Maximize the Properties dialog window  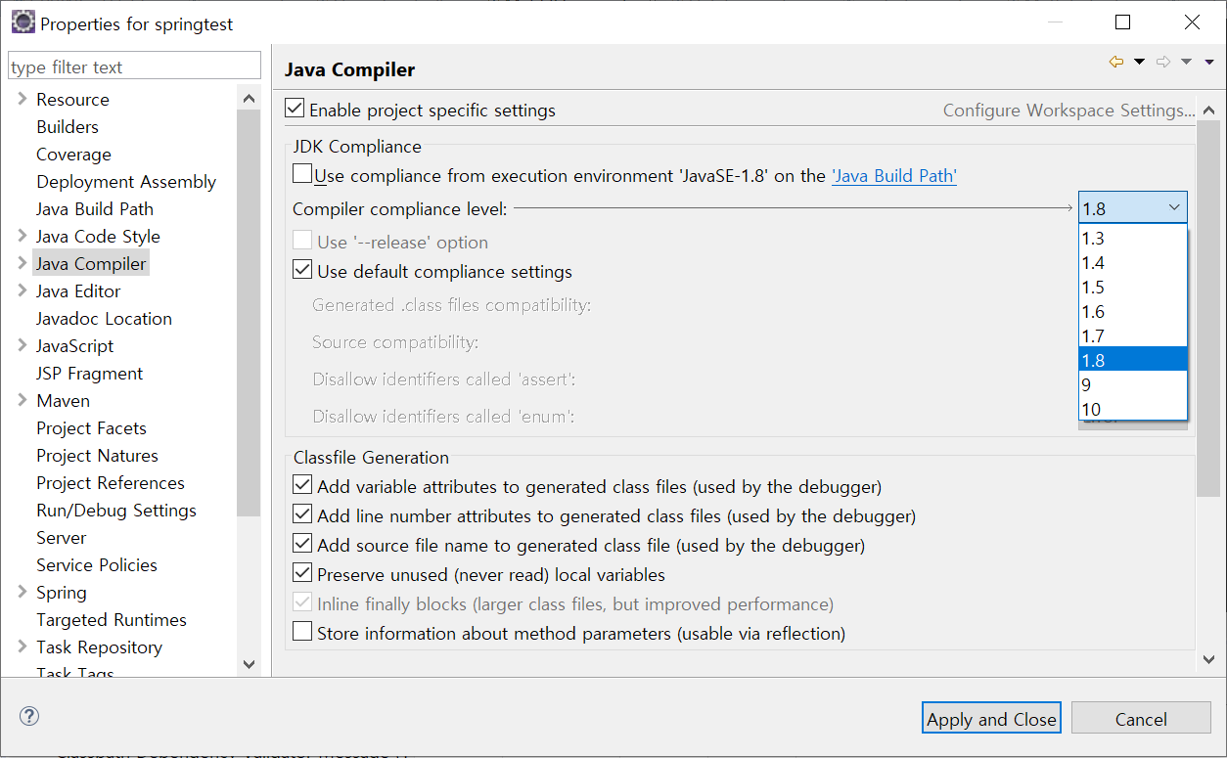coord(1122,22)
